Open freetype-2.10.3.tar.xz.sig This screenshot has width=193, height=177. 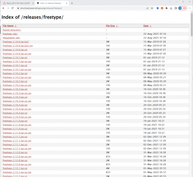(17, 101)
